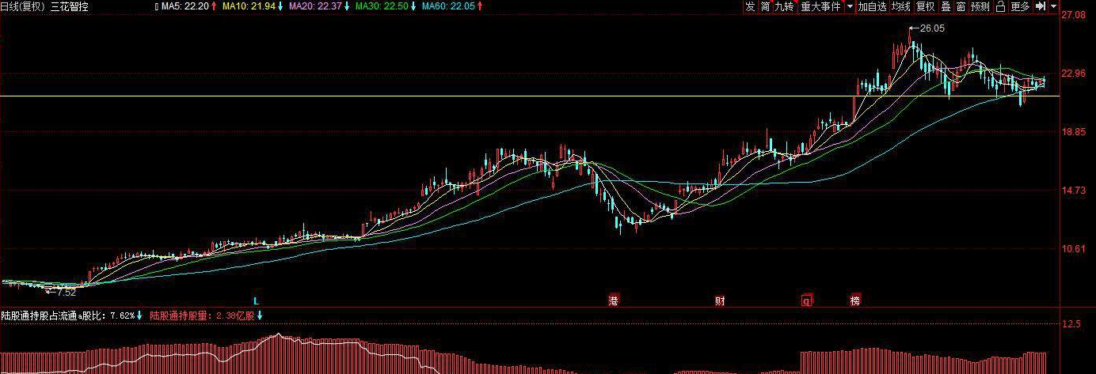Click the 发 toolbar button
Image resolution: width=1096 pixels, height=374 pixels.
pos(750,6)
